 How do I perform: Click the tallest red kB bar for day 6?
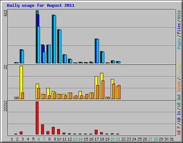point(37,118)
